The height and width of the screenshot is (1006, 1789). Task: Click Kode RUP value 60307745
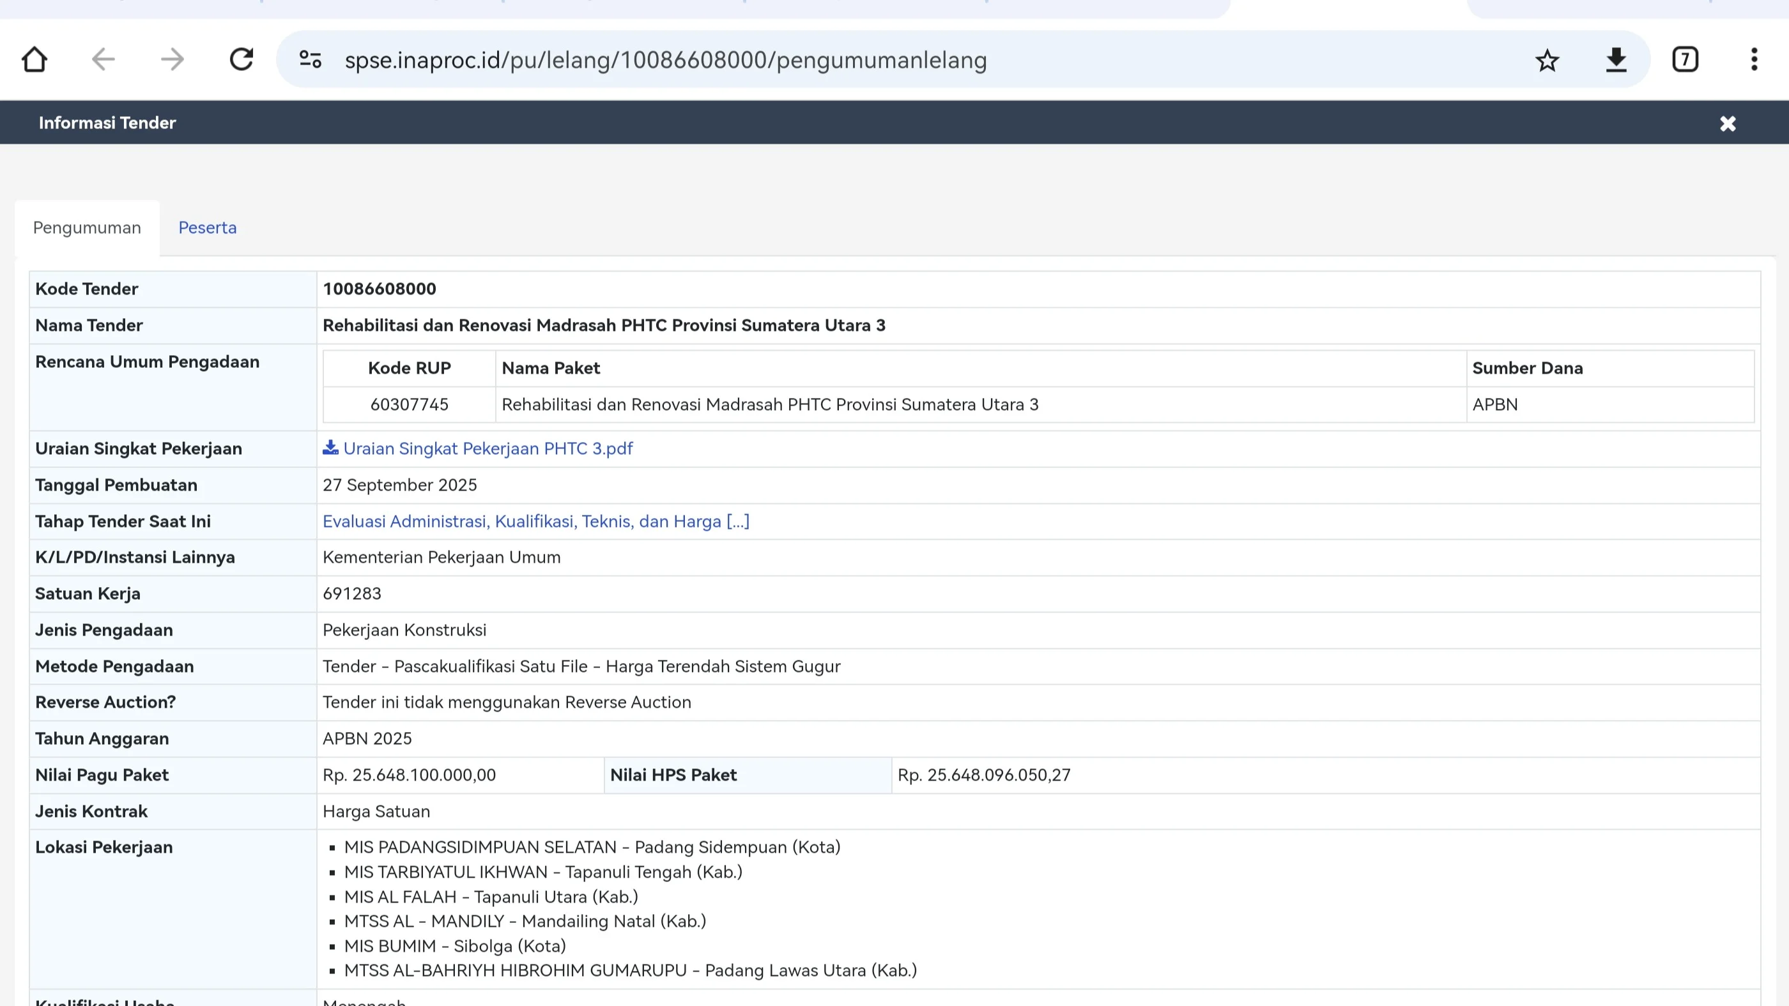(x=409, y=405)
